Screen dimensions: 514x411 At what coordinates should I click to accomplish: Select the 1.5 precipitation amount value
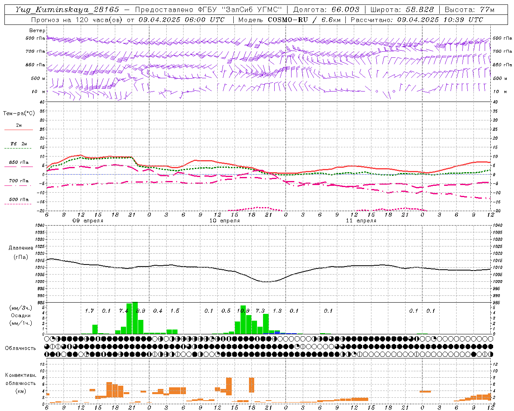[x=175, y=311]
